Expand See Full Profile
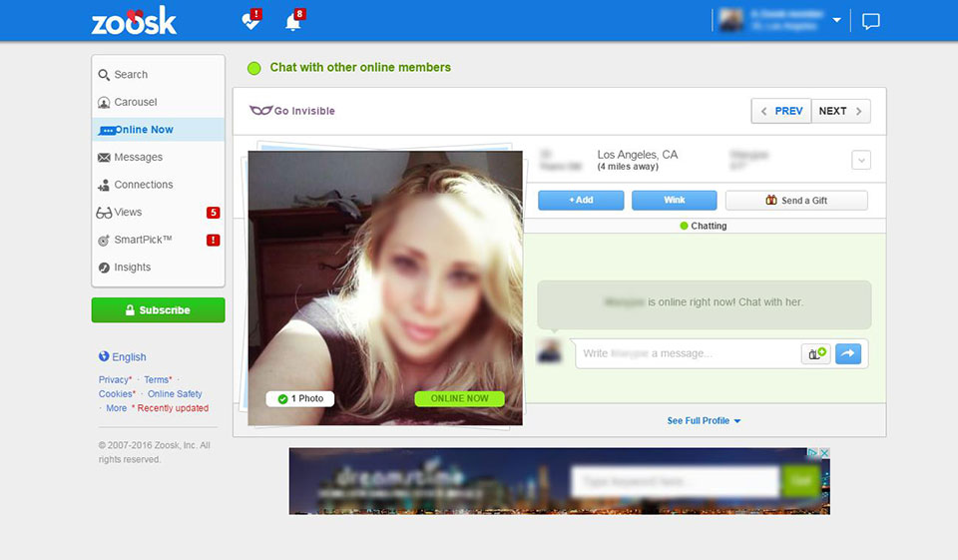Screen dimensions: 958x560 [x=704, y=421]
